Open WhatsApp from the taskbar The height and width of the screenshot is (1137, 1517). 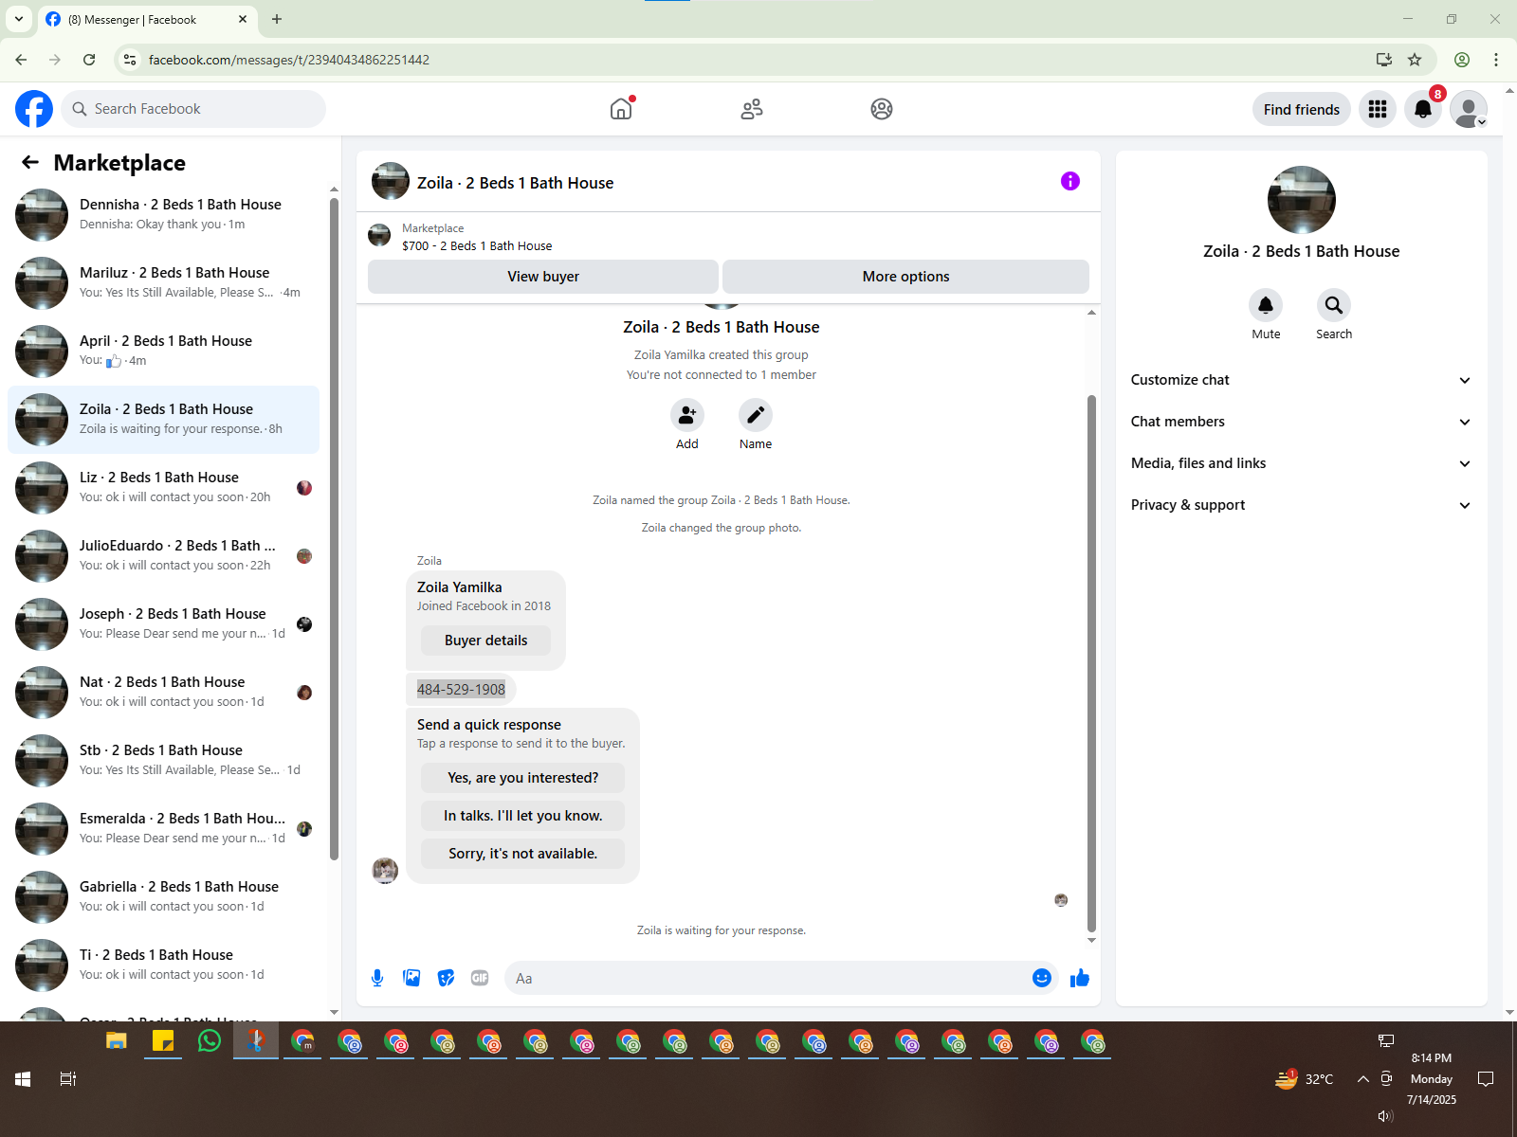210,1041
